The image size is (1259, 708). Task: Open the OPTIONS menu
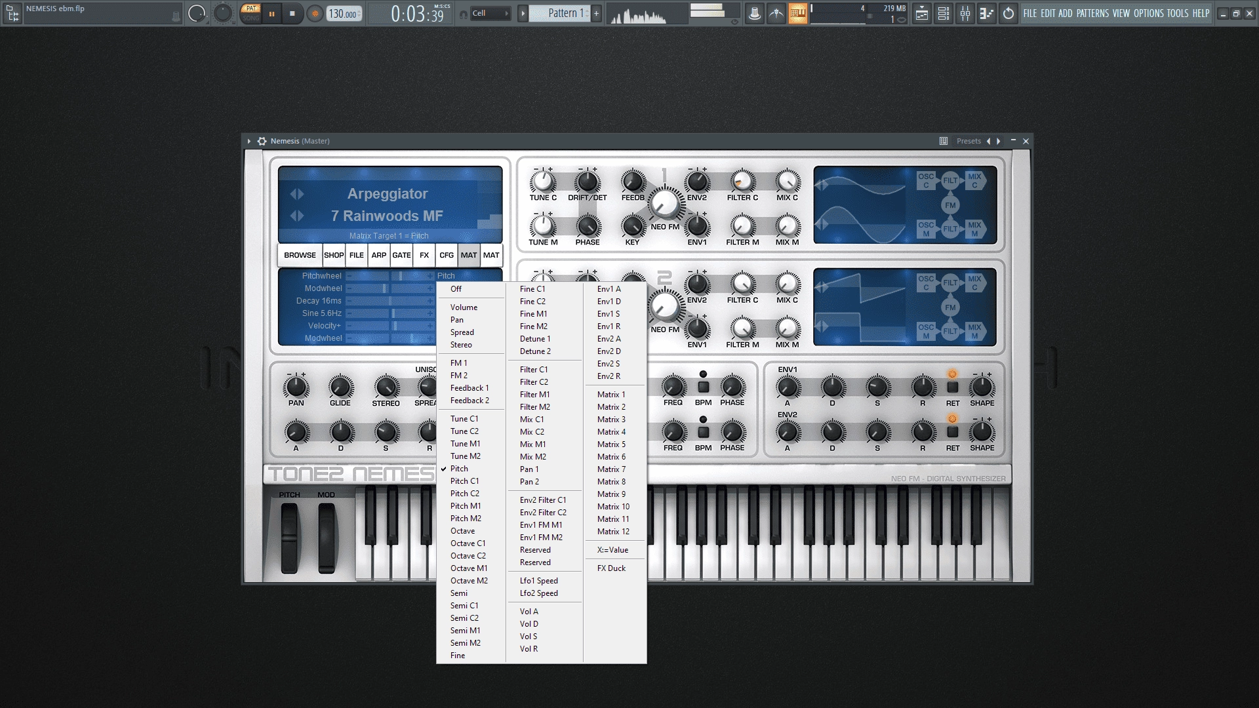[1149, 13]
